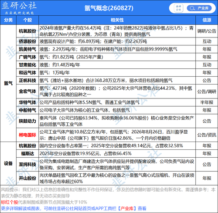Image resolution: width=218 pixels, height=213 pixels.
Task: Click the 调研/公告 source cell
Action: tap(207, 31)
